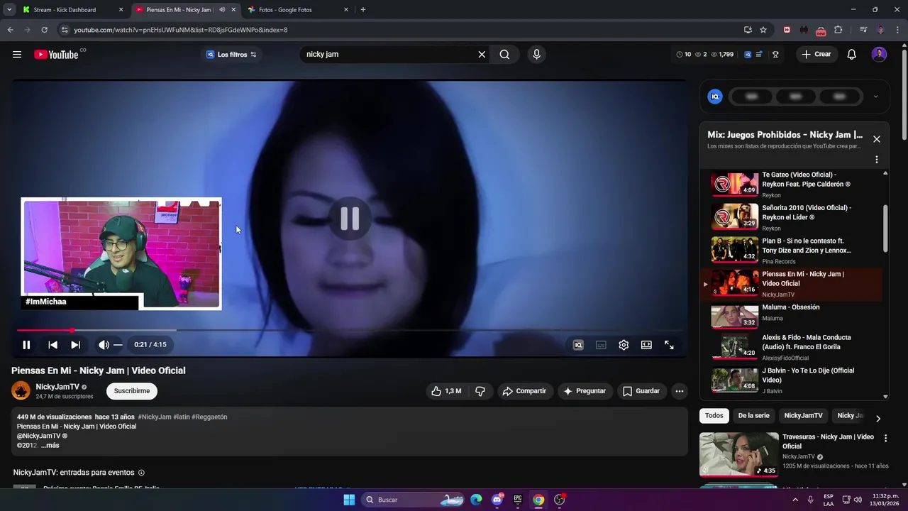
Task: Open Discord from the taskbar
Action: pyautogui.click(x=497, y=500)
